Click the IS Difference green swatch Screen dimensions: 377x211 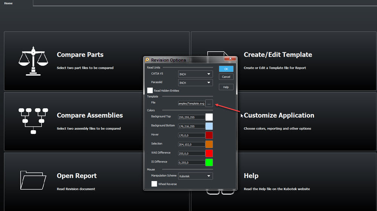tap(209, 162)
